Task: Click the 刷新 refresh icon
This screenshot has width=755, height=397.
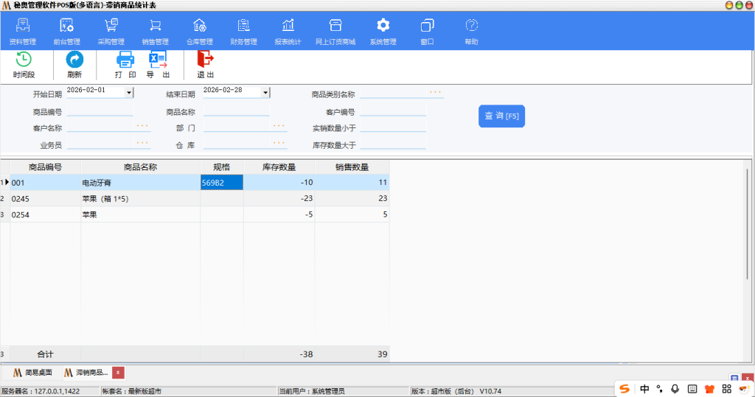Action: [x=74, y=60]
